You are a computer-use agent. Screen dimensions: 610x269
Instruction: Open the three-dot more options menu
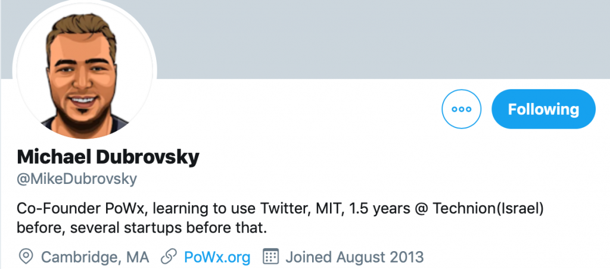pyautogui.click(x=462, y=109)
